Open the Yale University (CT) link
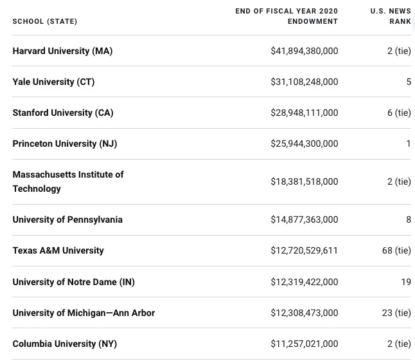The height and width of the screenshot is (363, 415). tap(53, 82)
